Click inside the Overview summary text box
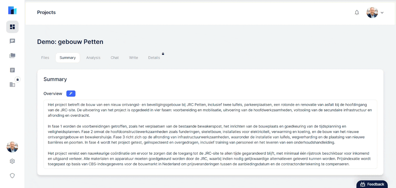Image resolution: width=396 pixels, height=188 pixels. pyautogui.click(x=210, y=134)
